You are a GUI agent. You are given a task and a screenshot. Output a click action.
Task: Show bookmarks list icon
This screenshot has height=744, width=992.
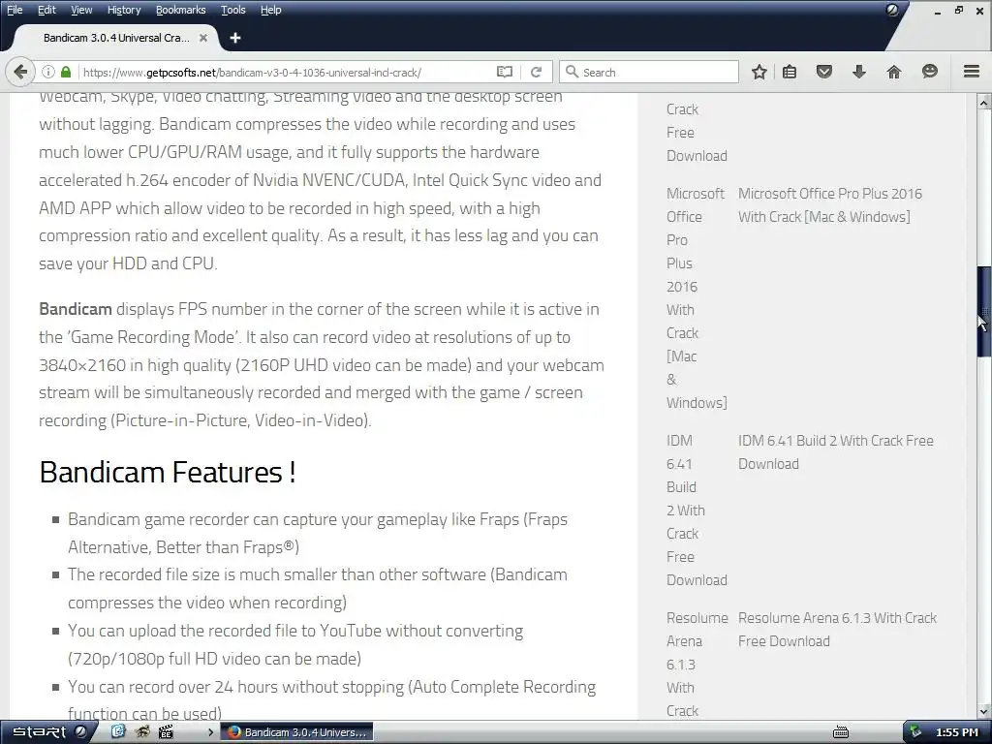click(790, 72)
